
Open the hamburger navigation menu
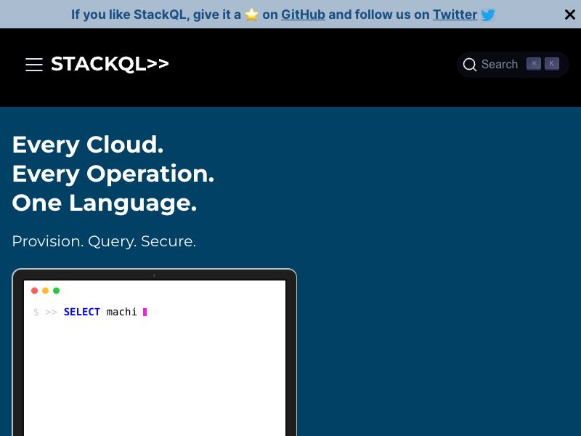(34, 65)
